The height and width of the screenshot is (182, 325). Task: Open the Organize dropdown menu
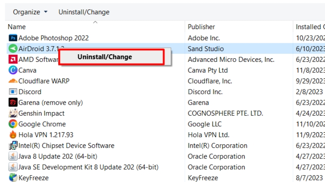pyautogui.click(x=30, y=12)
